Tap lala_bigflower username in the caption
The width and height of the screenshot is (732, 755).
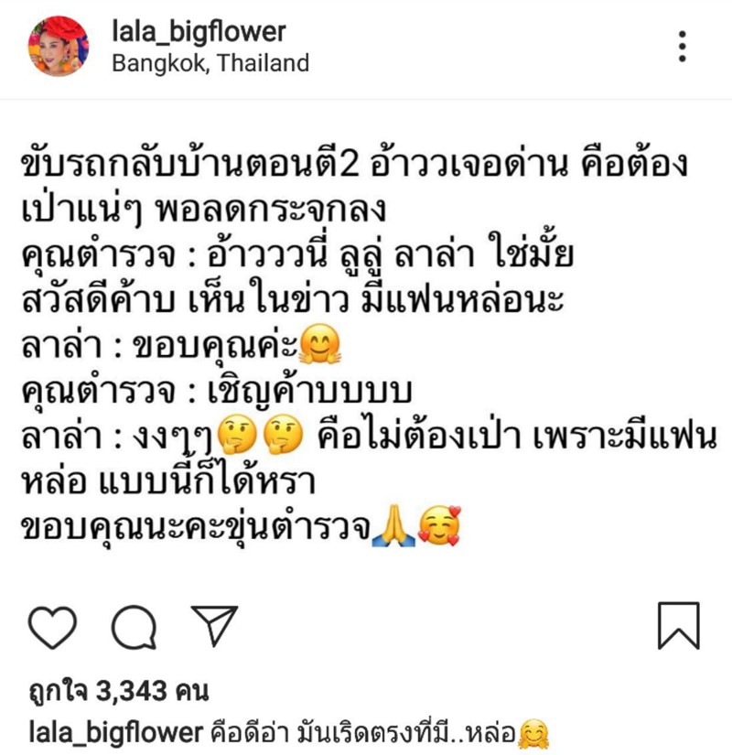[116, 732]
